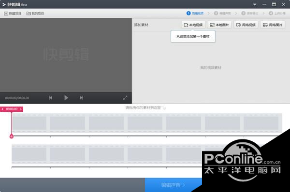290x192 pixels.
Task: Jump to previous frame button
Action: coord(50,97)
